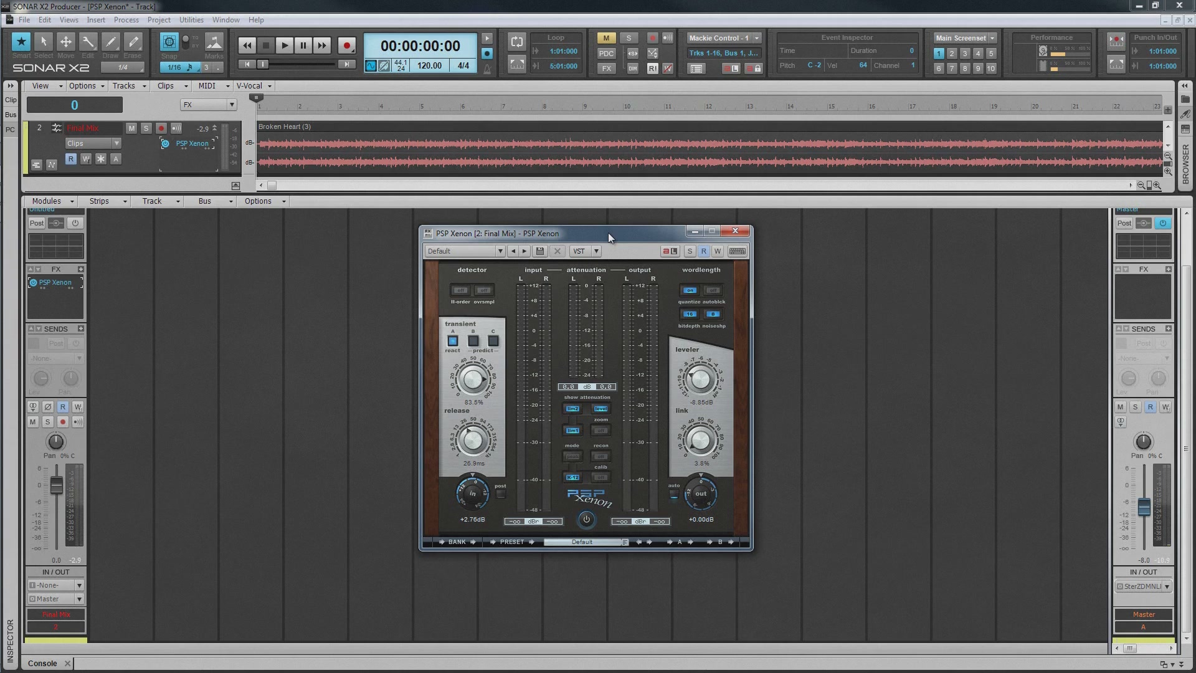Arm the Final Mix track for recording
Screen dimensions: 1196x673
pyautogui.click(x=161, y=128)
